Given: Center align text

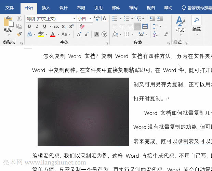Looking at the screenshot, I should 122,26.
